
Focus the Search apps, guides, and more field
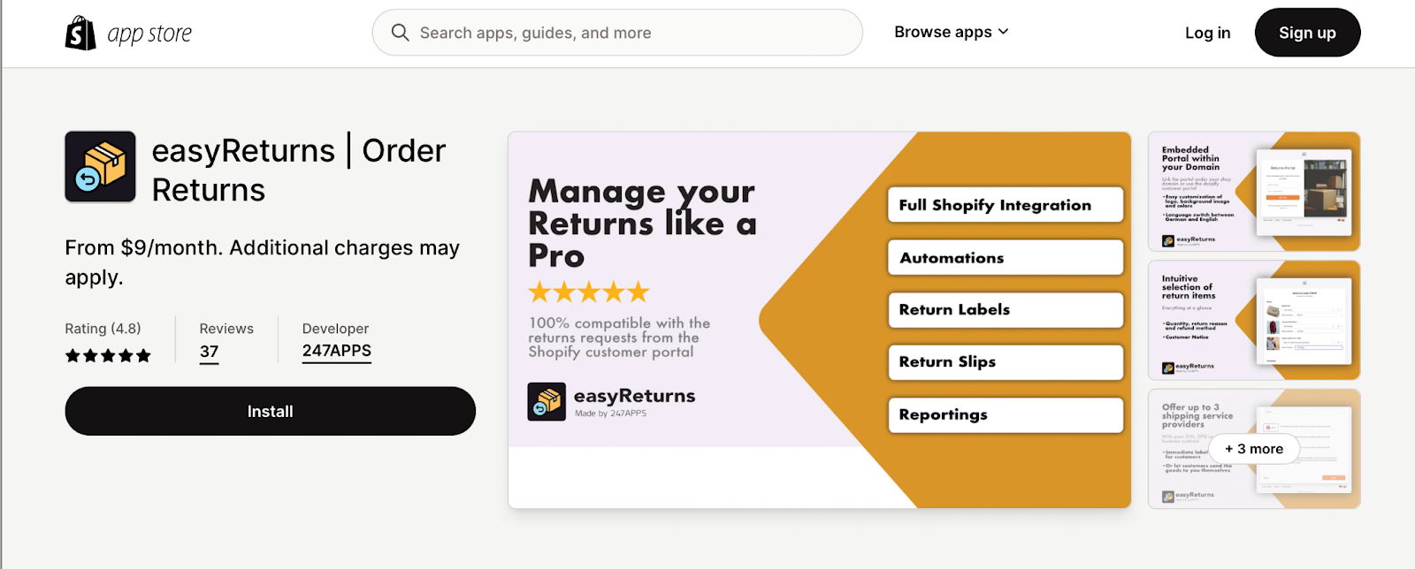(617, 33)
